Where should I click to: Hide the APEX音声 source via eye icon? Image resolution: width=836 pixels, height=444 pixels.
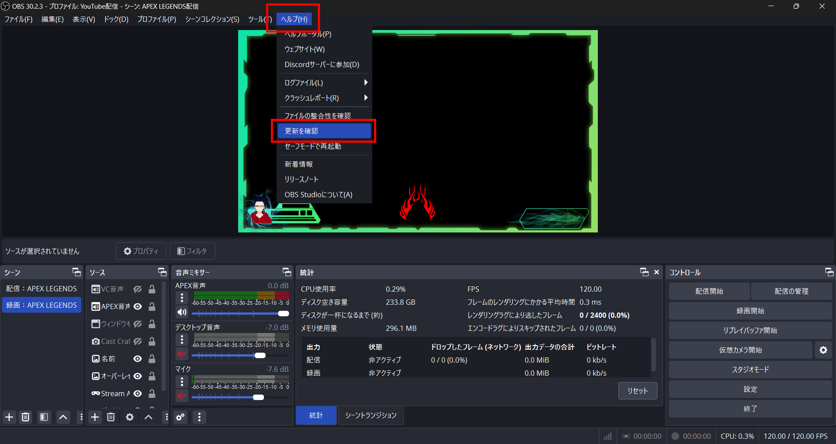[138, 306]
